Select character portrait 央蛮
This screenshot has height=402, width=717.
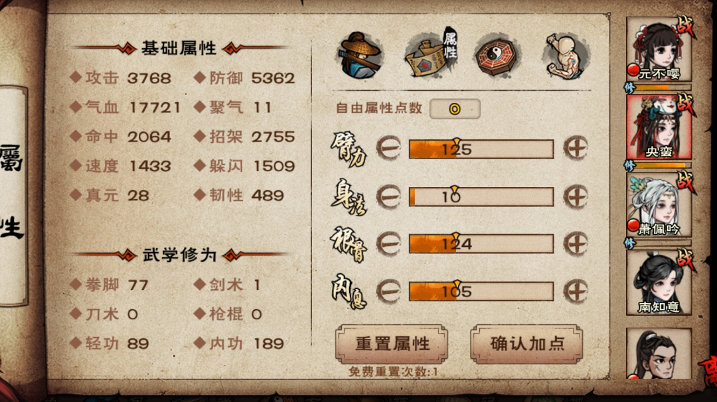click(x=659, y=127)
